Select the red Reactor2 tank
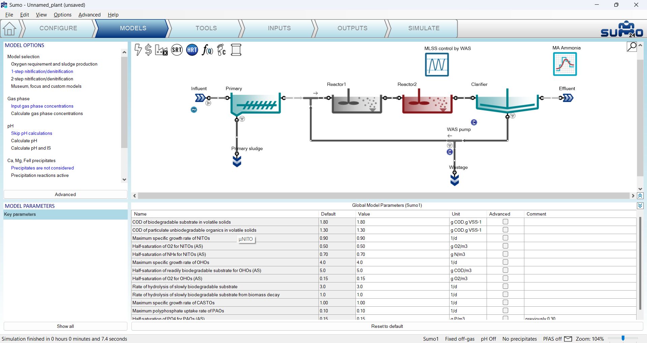The height and width of the screenshot is (343, 647). pyautogui.click(x=427, y=102)
